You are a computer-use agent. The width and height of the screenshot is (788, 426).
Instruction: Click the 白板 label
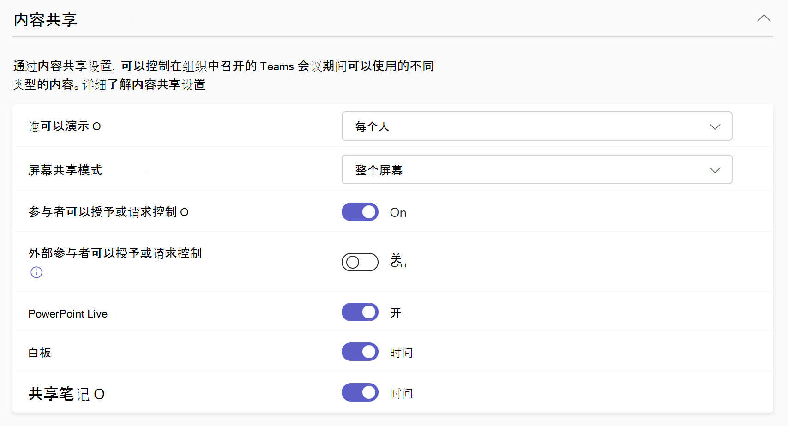click(40, 353)
